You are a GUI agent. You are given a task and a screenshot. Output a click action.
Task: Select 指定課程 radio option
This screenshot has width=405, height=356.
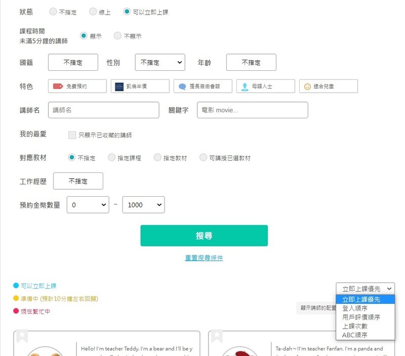pyautogui.click(x=111, y=157)
